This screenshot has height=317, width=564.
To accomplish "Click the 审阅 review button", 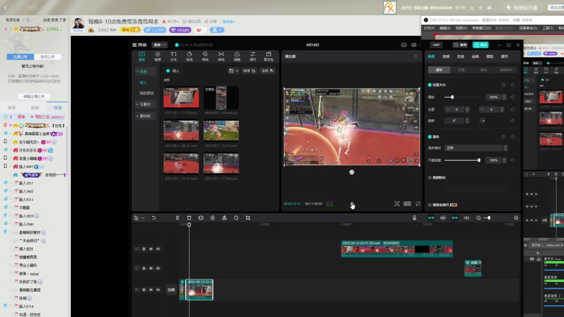I will pos(460,45).
